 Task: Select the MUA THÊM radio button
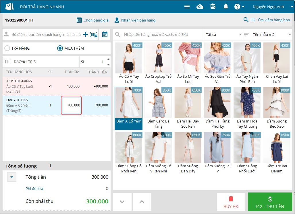click(x=60, y=48)
